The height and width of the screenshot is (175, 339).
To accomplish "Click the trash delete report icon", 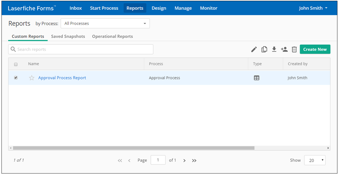I will point(294,49).
